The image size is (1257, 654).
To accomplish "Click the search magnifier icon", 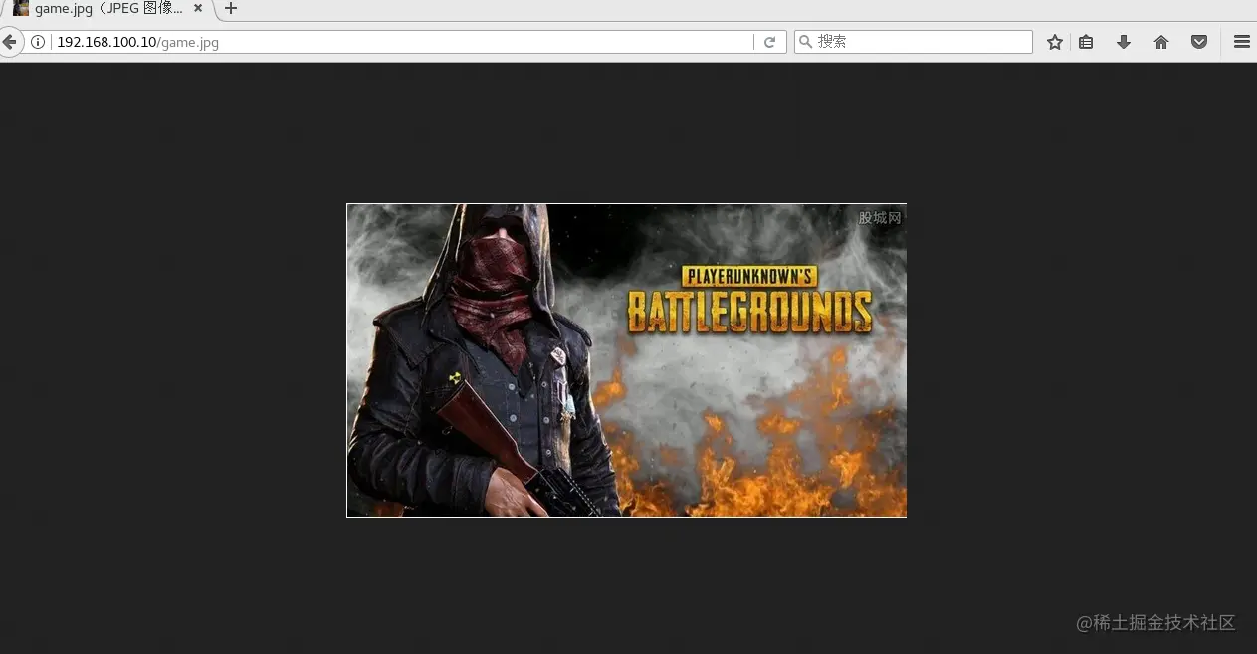I will point(806,42).
